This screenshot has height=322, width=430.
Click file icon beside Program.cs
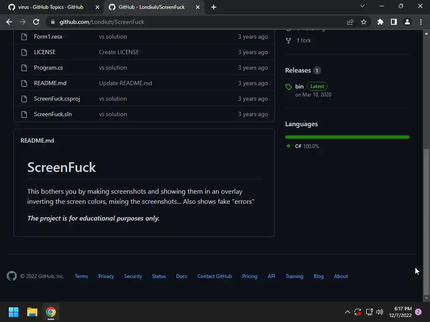coord(24,68)
